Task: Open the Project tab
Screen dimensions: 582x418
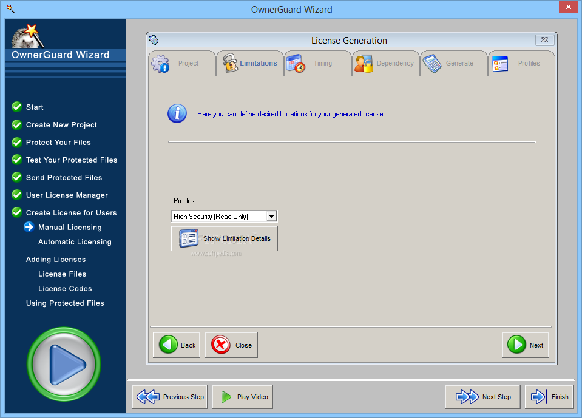Action: (182, 64)
